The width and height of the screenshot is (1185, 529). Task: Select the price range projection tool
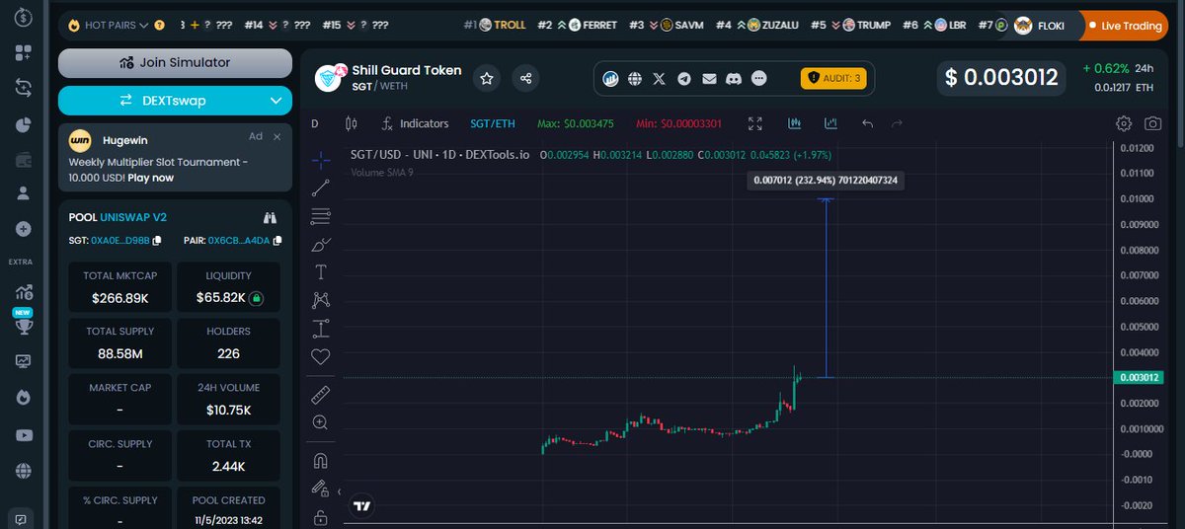(320, 329)
